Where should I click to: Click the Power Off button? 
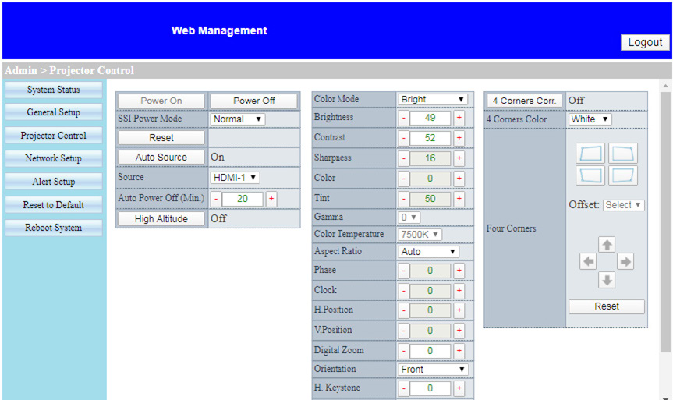(x=253, y=101)
